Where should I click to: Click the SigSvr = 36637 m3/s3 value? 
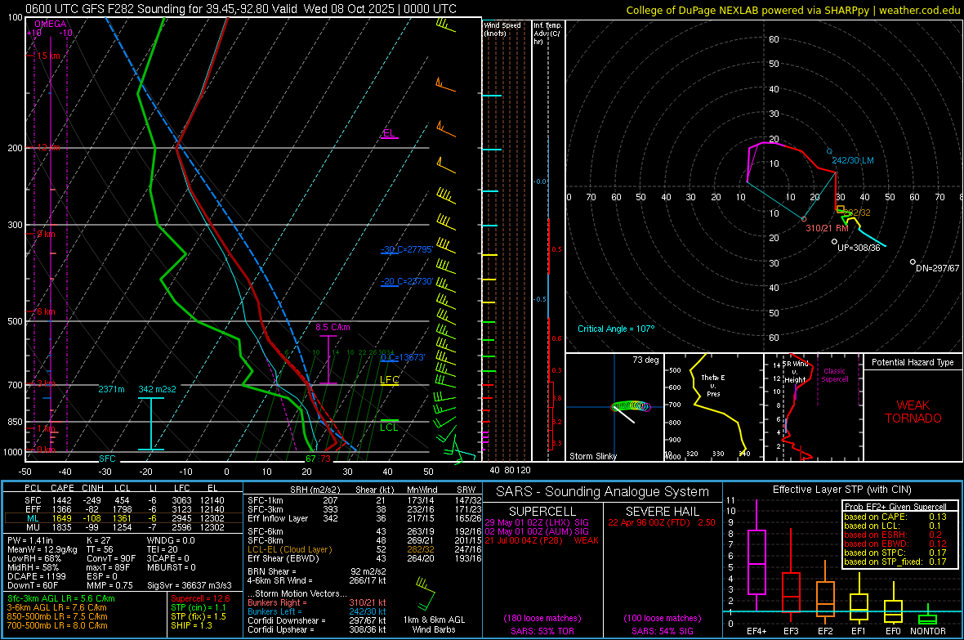pos(190,585)
